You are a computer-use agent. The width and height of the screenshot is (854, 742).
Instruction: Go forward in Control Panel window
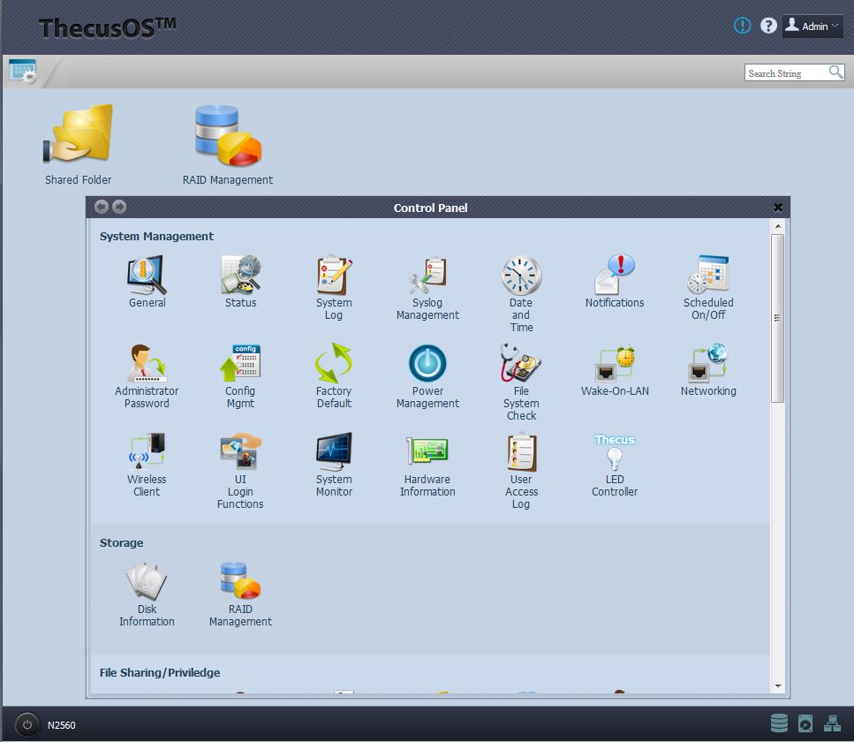(119, 207)
